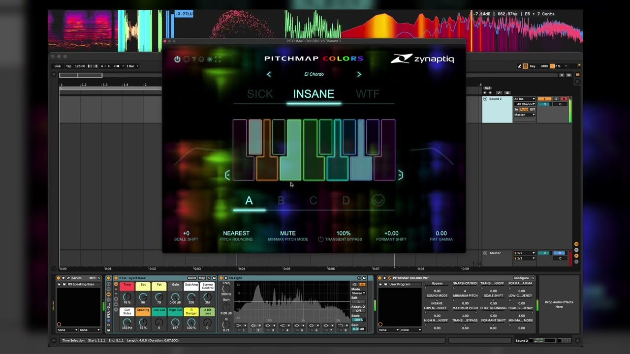
Task: Open the brightness sun icon in Pitchmap header
Action: pos(209,59)
